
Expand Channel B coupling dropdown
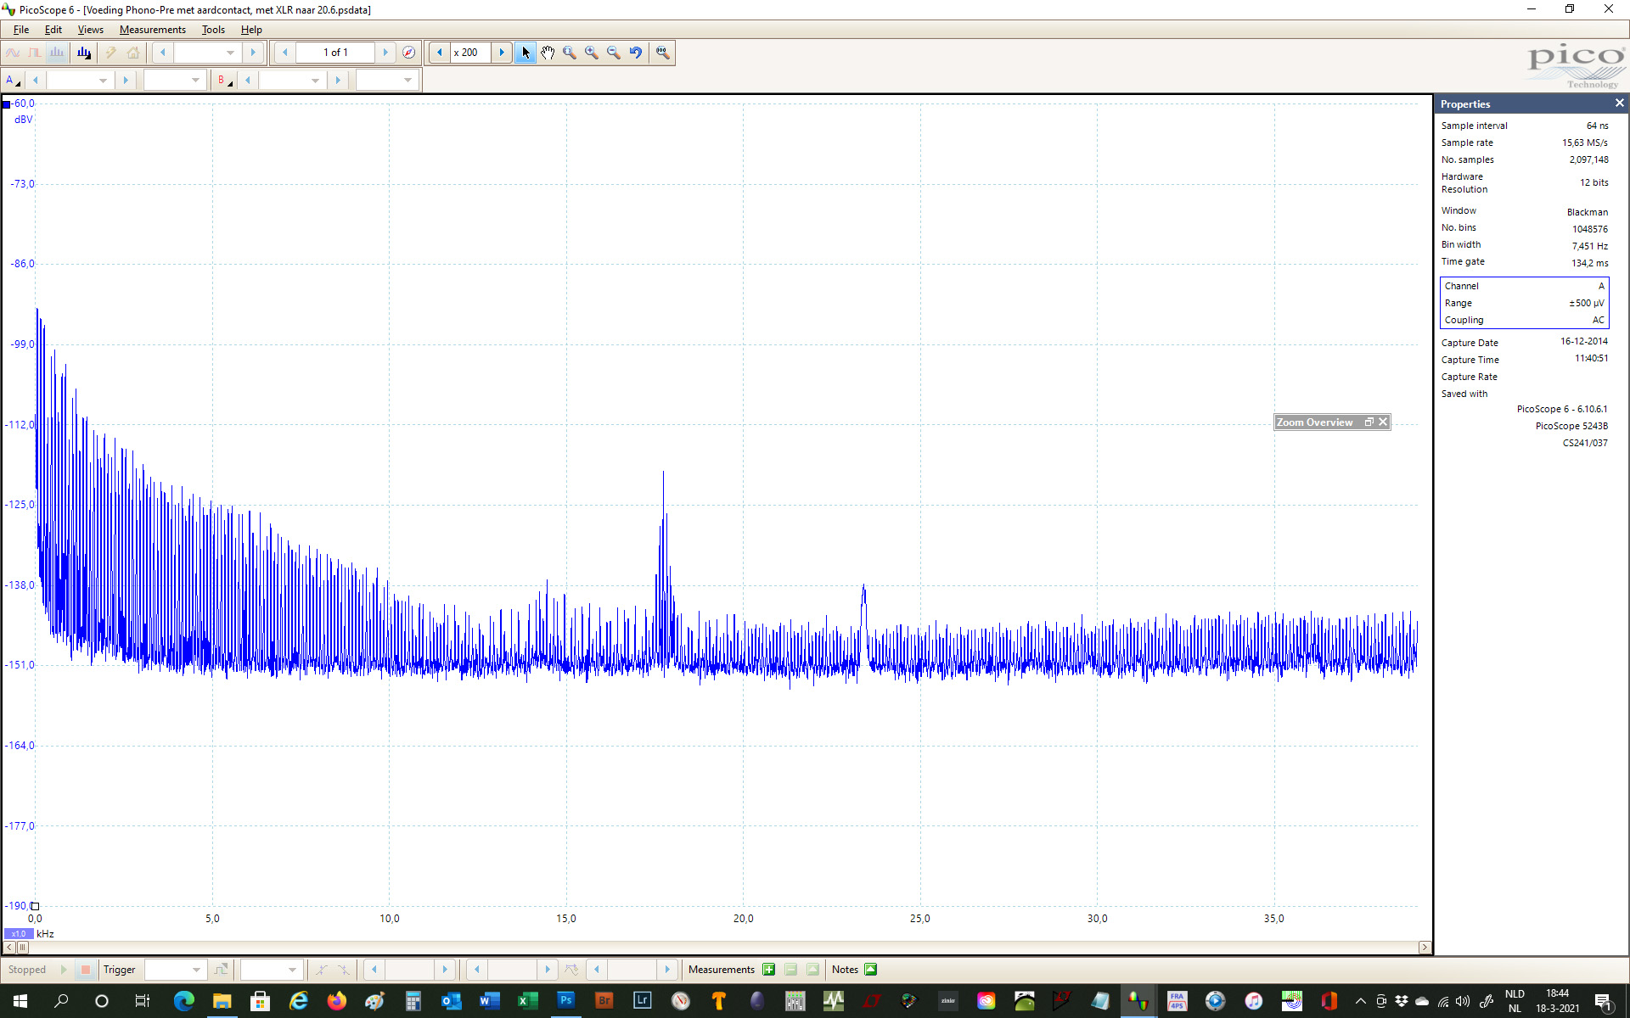point(407,80)
